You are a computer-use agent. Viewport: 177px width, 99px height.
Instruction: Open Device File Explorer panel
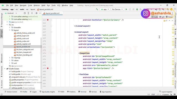click(x=175, y=70)
